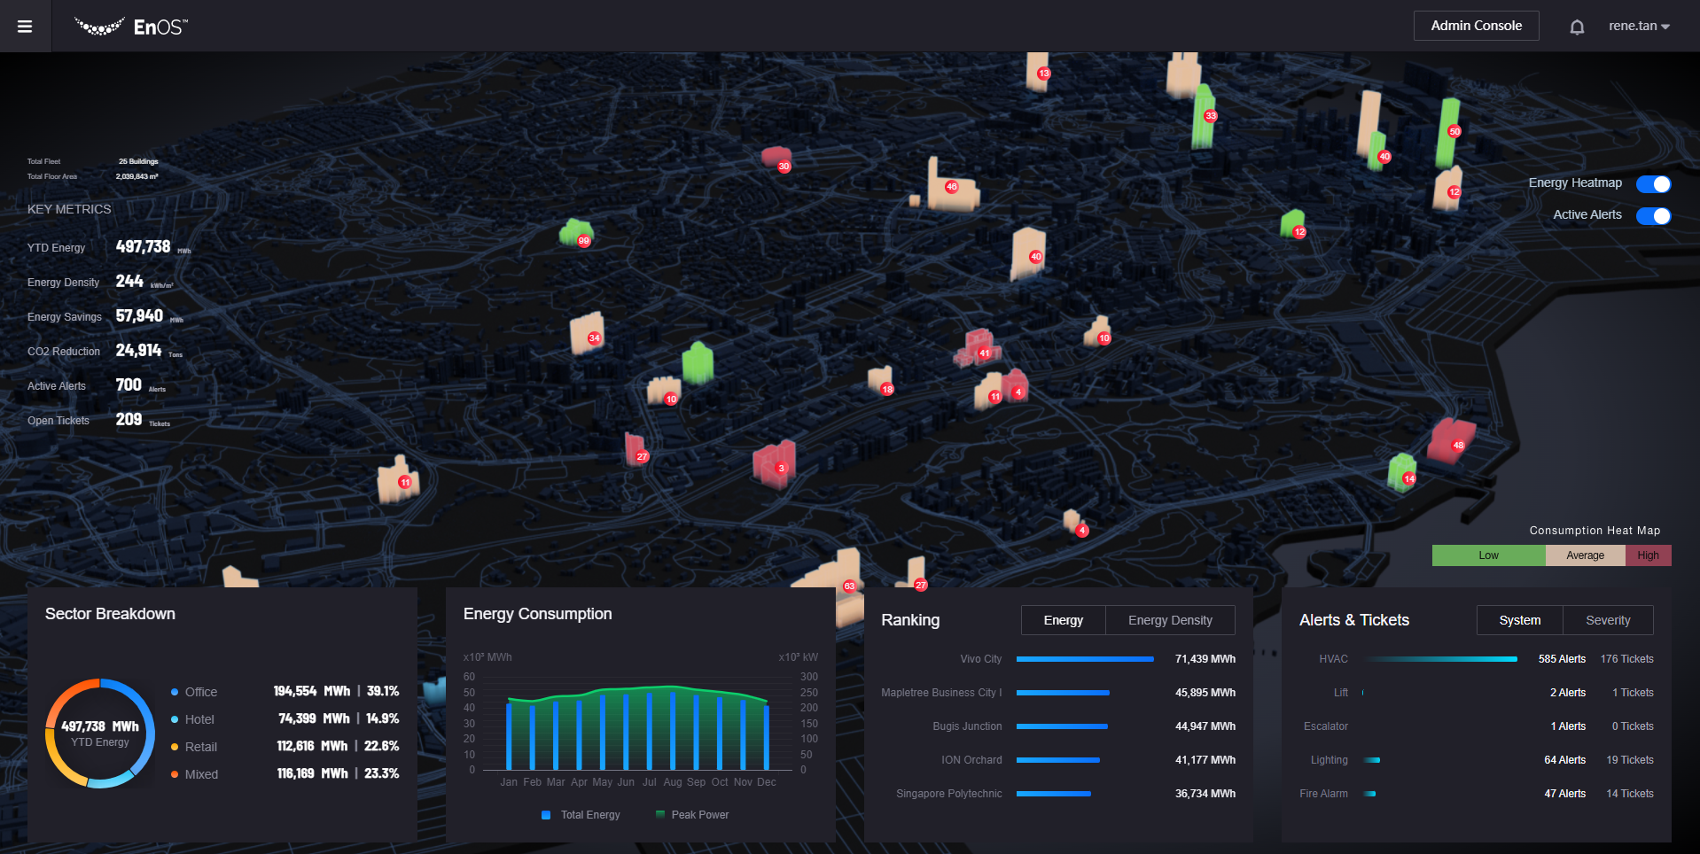Toggle the Energy Heatmap switch
This screenshot has width=1700, height=854.
1653,184
